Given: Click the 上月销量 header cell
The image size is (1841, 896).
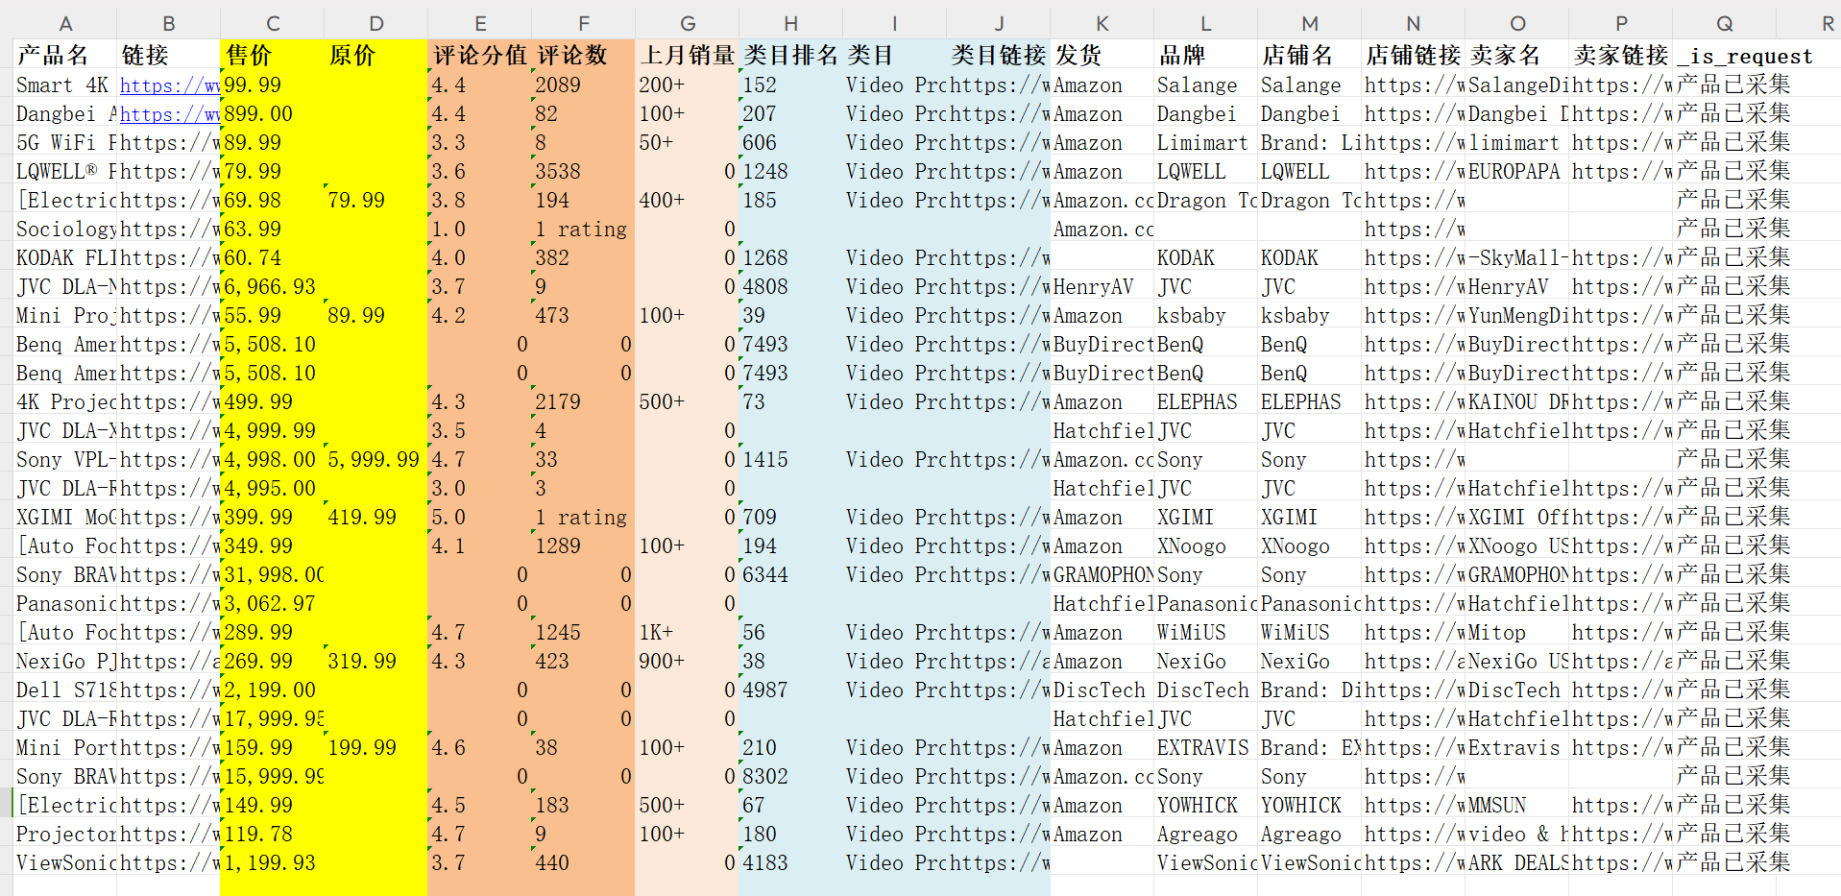Looking at the screenshot, I should 688,55.
